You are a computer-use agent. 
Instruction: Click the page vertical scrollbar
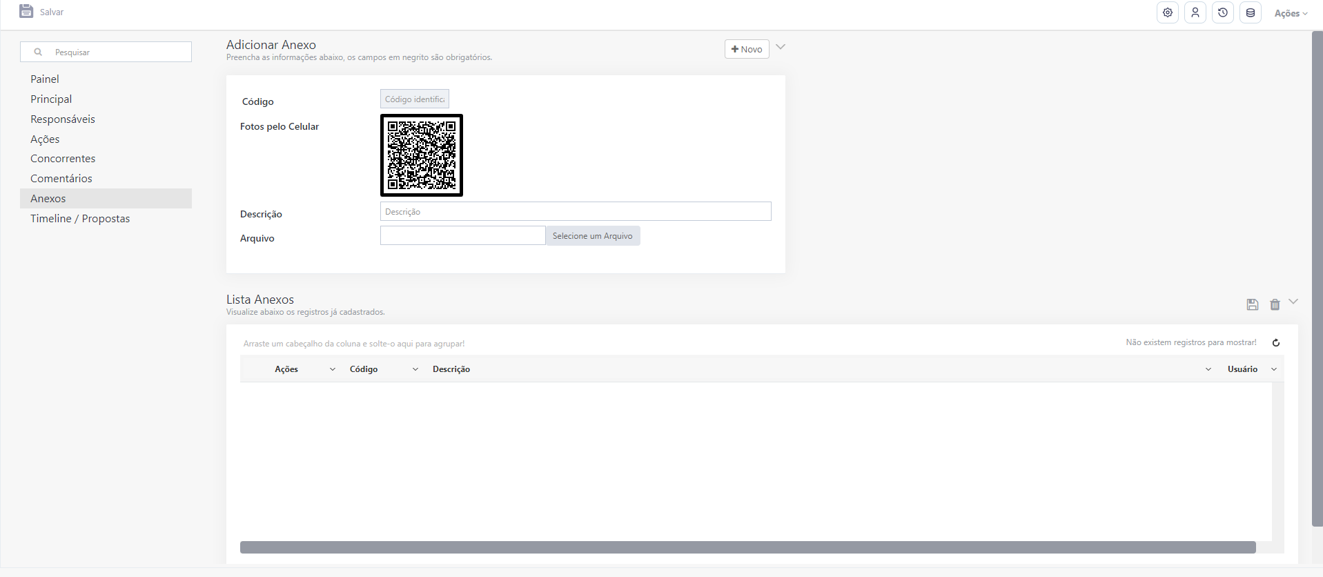(1317, 279)
